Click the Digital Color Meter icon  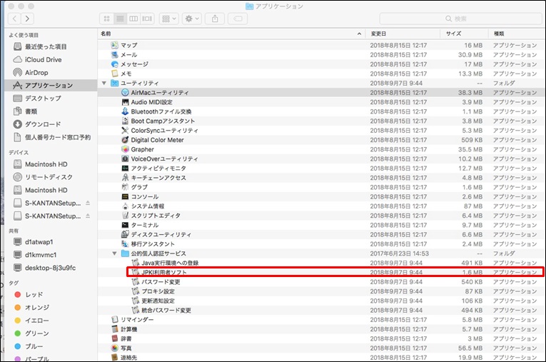point(125,140)
